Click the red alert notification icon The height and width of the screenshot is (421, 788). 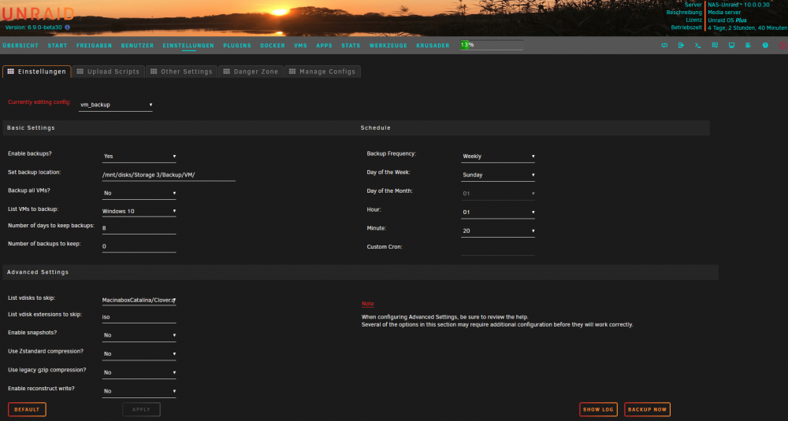pos(782,45)
